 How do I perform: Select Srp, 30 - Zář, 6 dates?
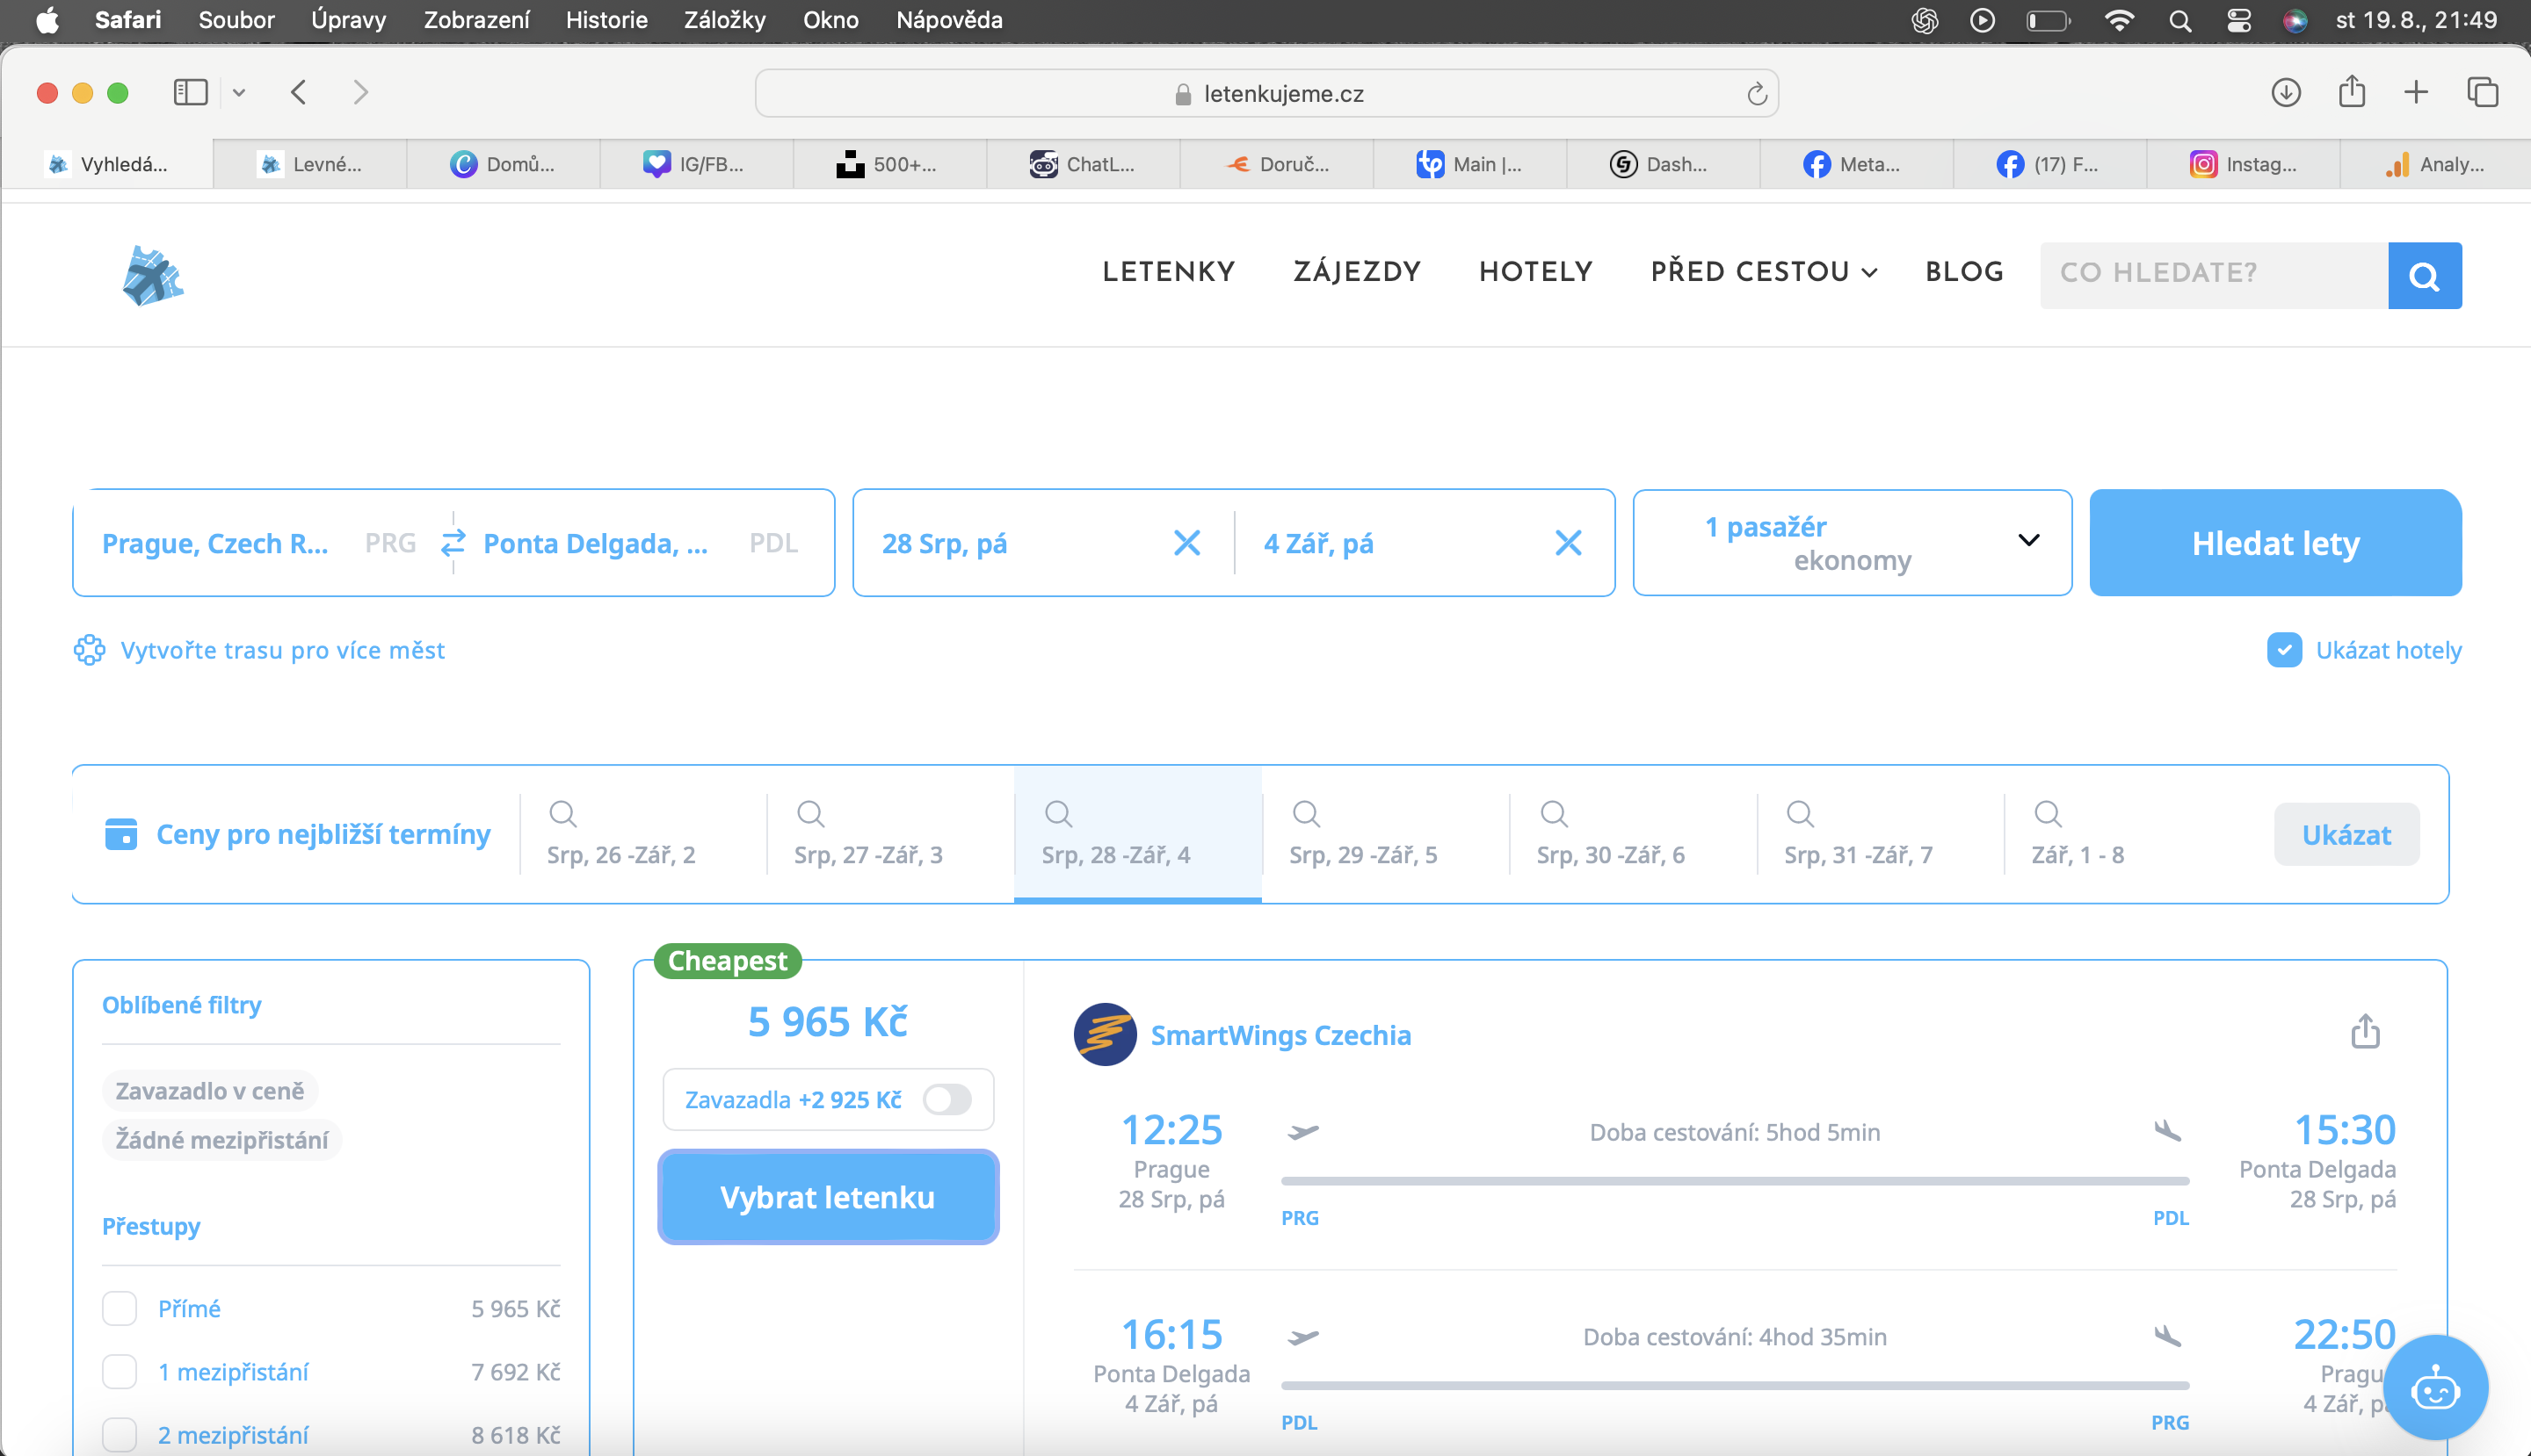1632,834
